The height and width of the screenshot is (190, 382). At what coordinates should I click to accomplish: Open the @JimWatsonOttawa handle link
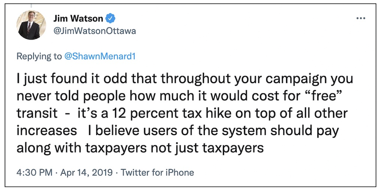point(94,31)
